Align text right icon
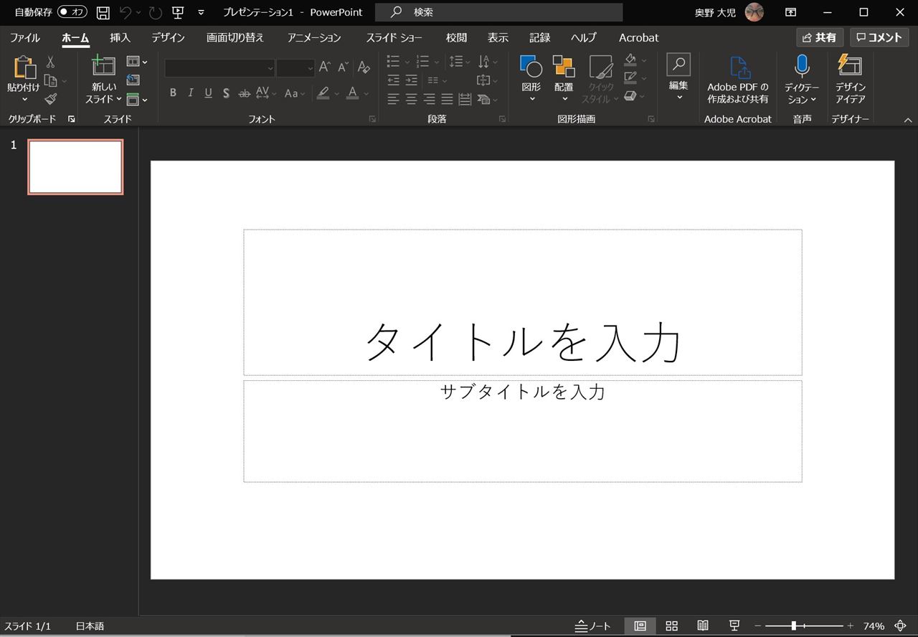This screenshot has height=637, width=918. coord(430,99)
